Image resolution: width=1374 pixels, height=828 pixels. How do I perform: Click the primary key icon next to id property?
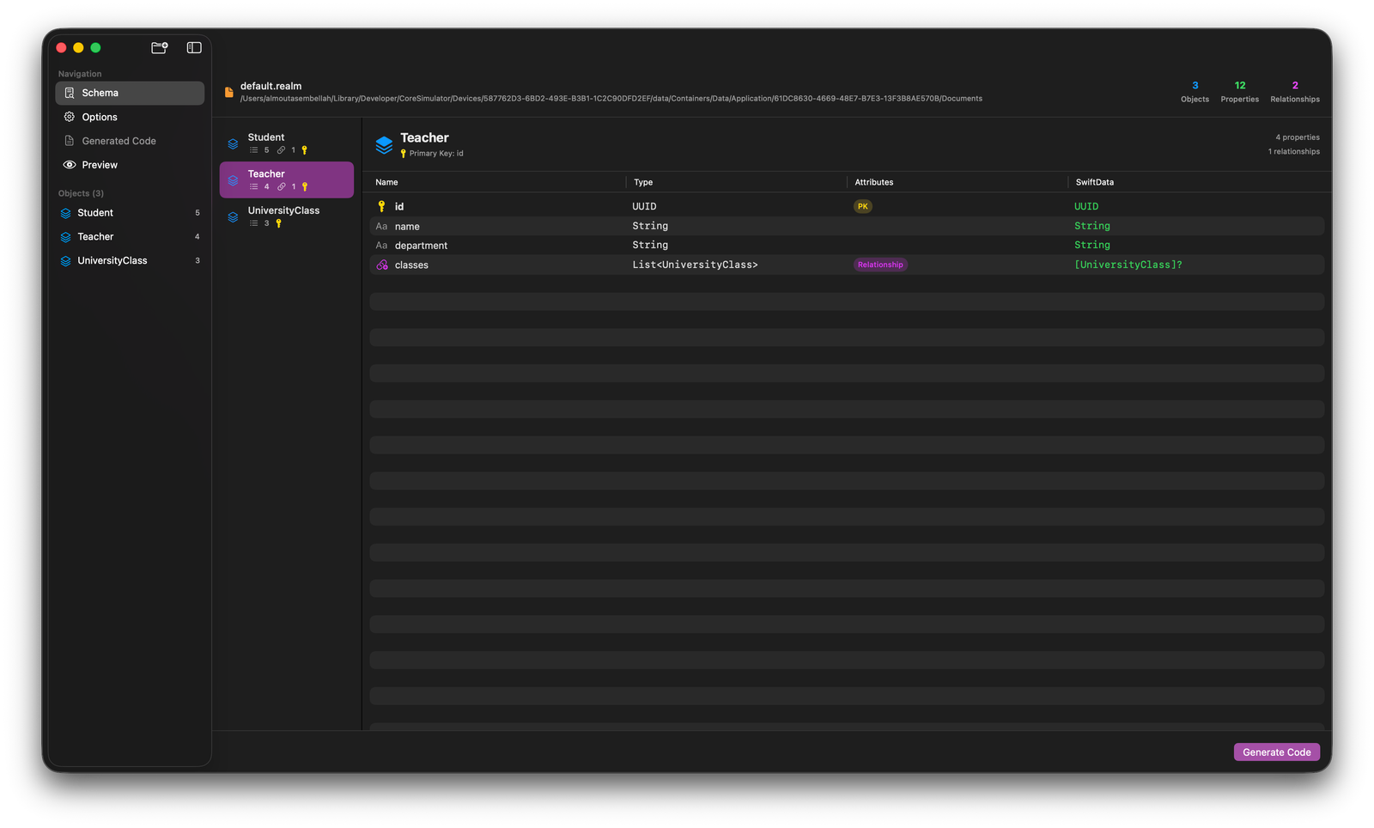(381, 206)
